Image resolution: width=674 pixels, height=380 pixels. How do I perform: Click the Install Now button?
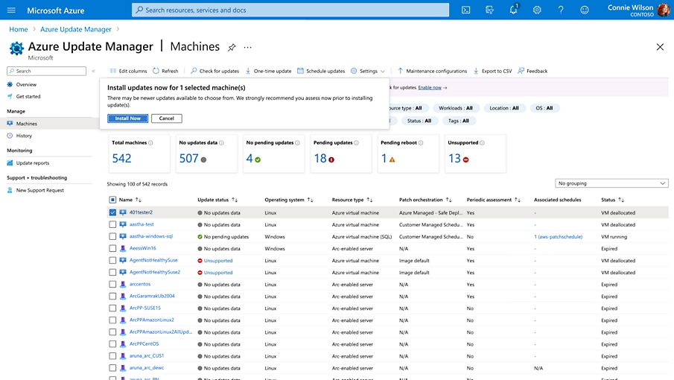[x=127, y=118]
